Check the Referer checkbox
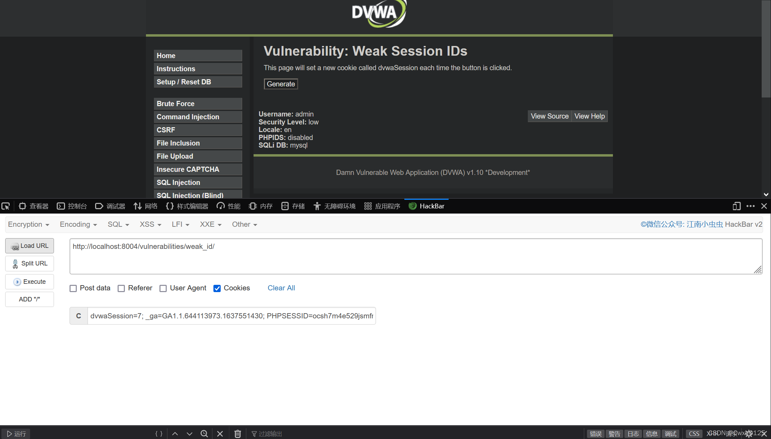 [x=121, y=288]
